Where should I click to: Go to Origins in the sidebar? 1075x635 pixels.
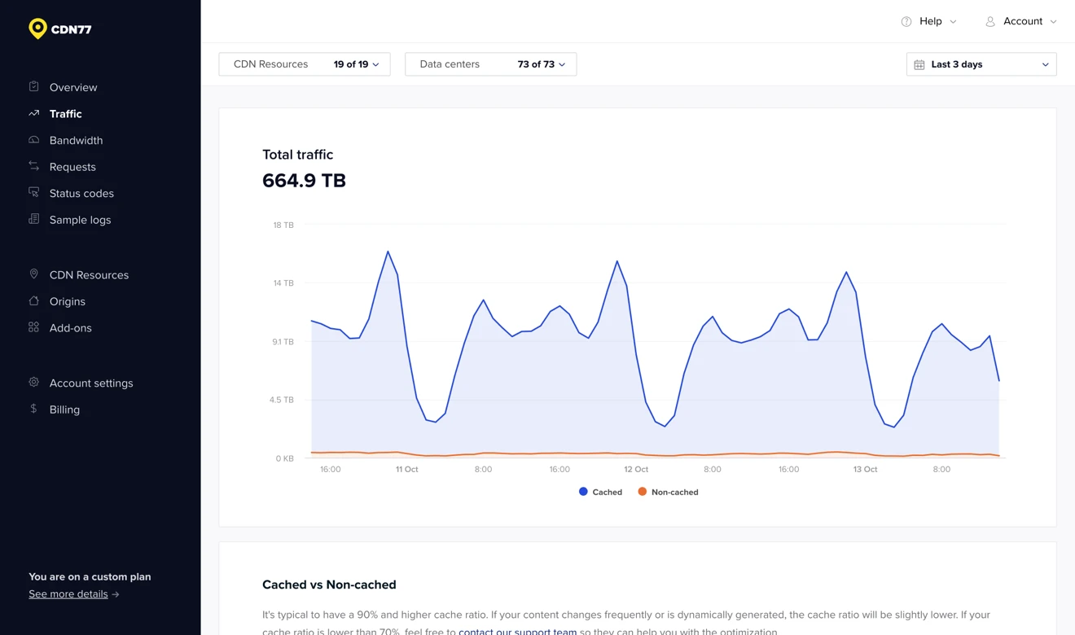(x=68, y=301)
